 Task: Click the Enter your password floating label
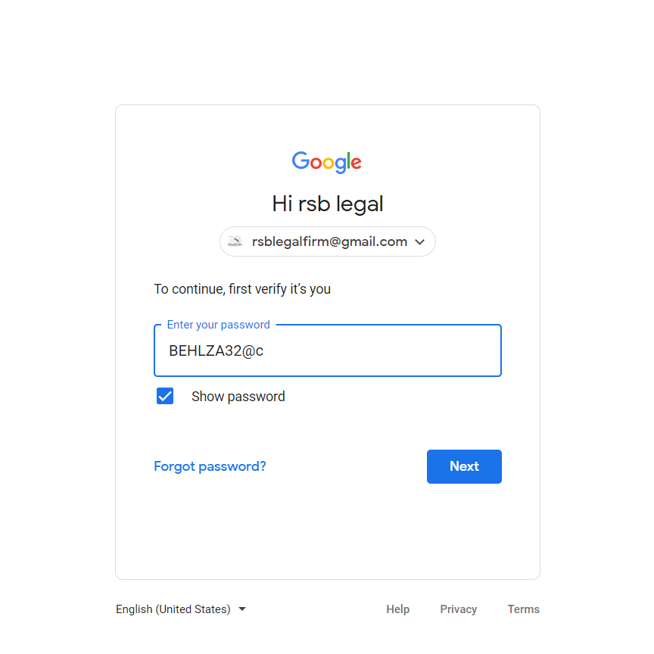[x=218, y=325]
